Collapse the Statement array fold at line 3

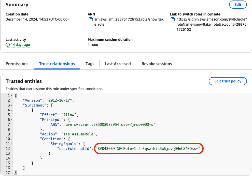tap(11, 105)
